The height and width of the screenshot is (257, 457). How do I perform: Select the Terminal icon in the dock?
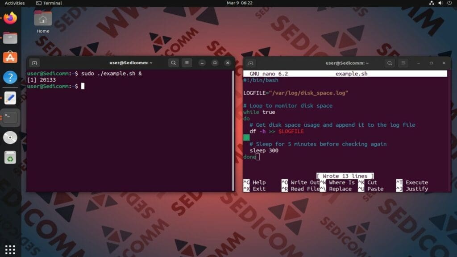pos(10,117)
